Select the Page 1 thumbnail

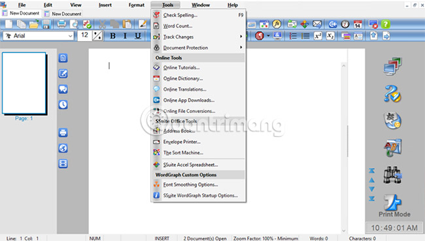24,83
